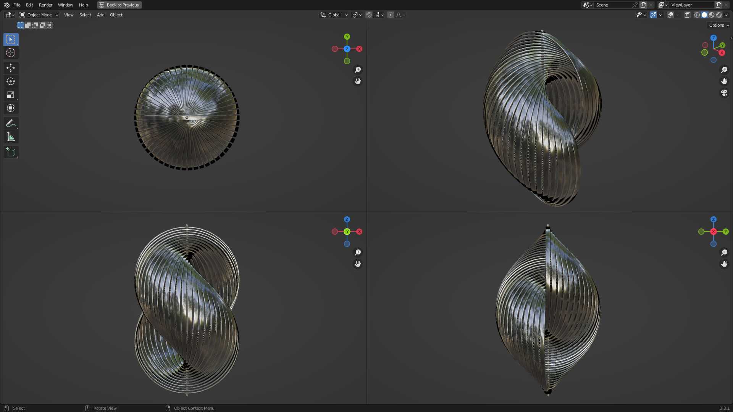Toggle show overlays button
Screen dimensions: 733x412
click(670, 15)
